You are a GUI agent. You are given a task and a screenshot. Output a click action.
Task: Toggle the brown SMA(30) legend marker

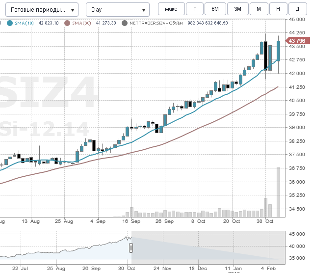point(67,23)
